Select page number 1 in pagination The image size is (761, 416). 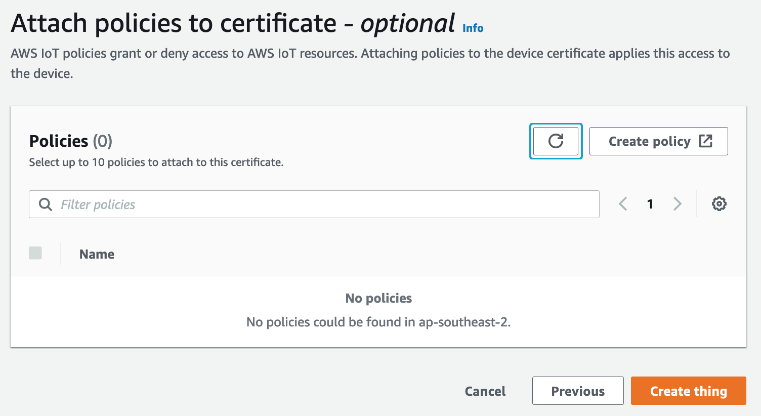point(650,204)
